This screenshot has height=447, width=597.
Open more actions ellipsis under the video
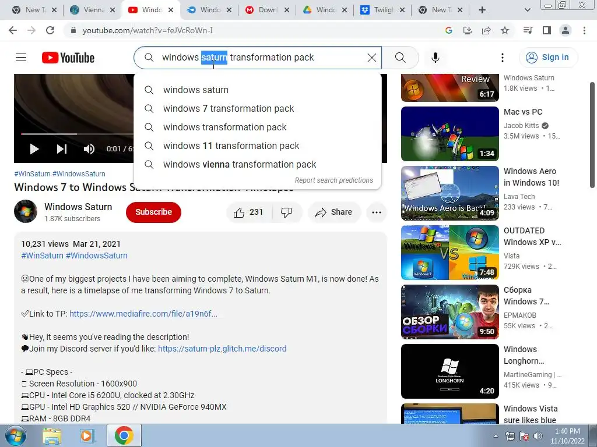(377, 212)
